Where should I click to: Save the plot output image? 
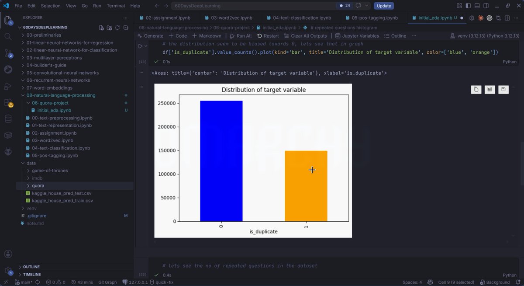point(503,89)
